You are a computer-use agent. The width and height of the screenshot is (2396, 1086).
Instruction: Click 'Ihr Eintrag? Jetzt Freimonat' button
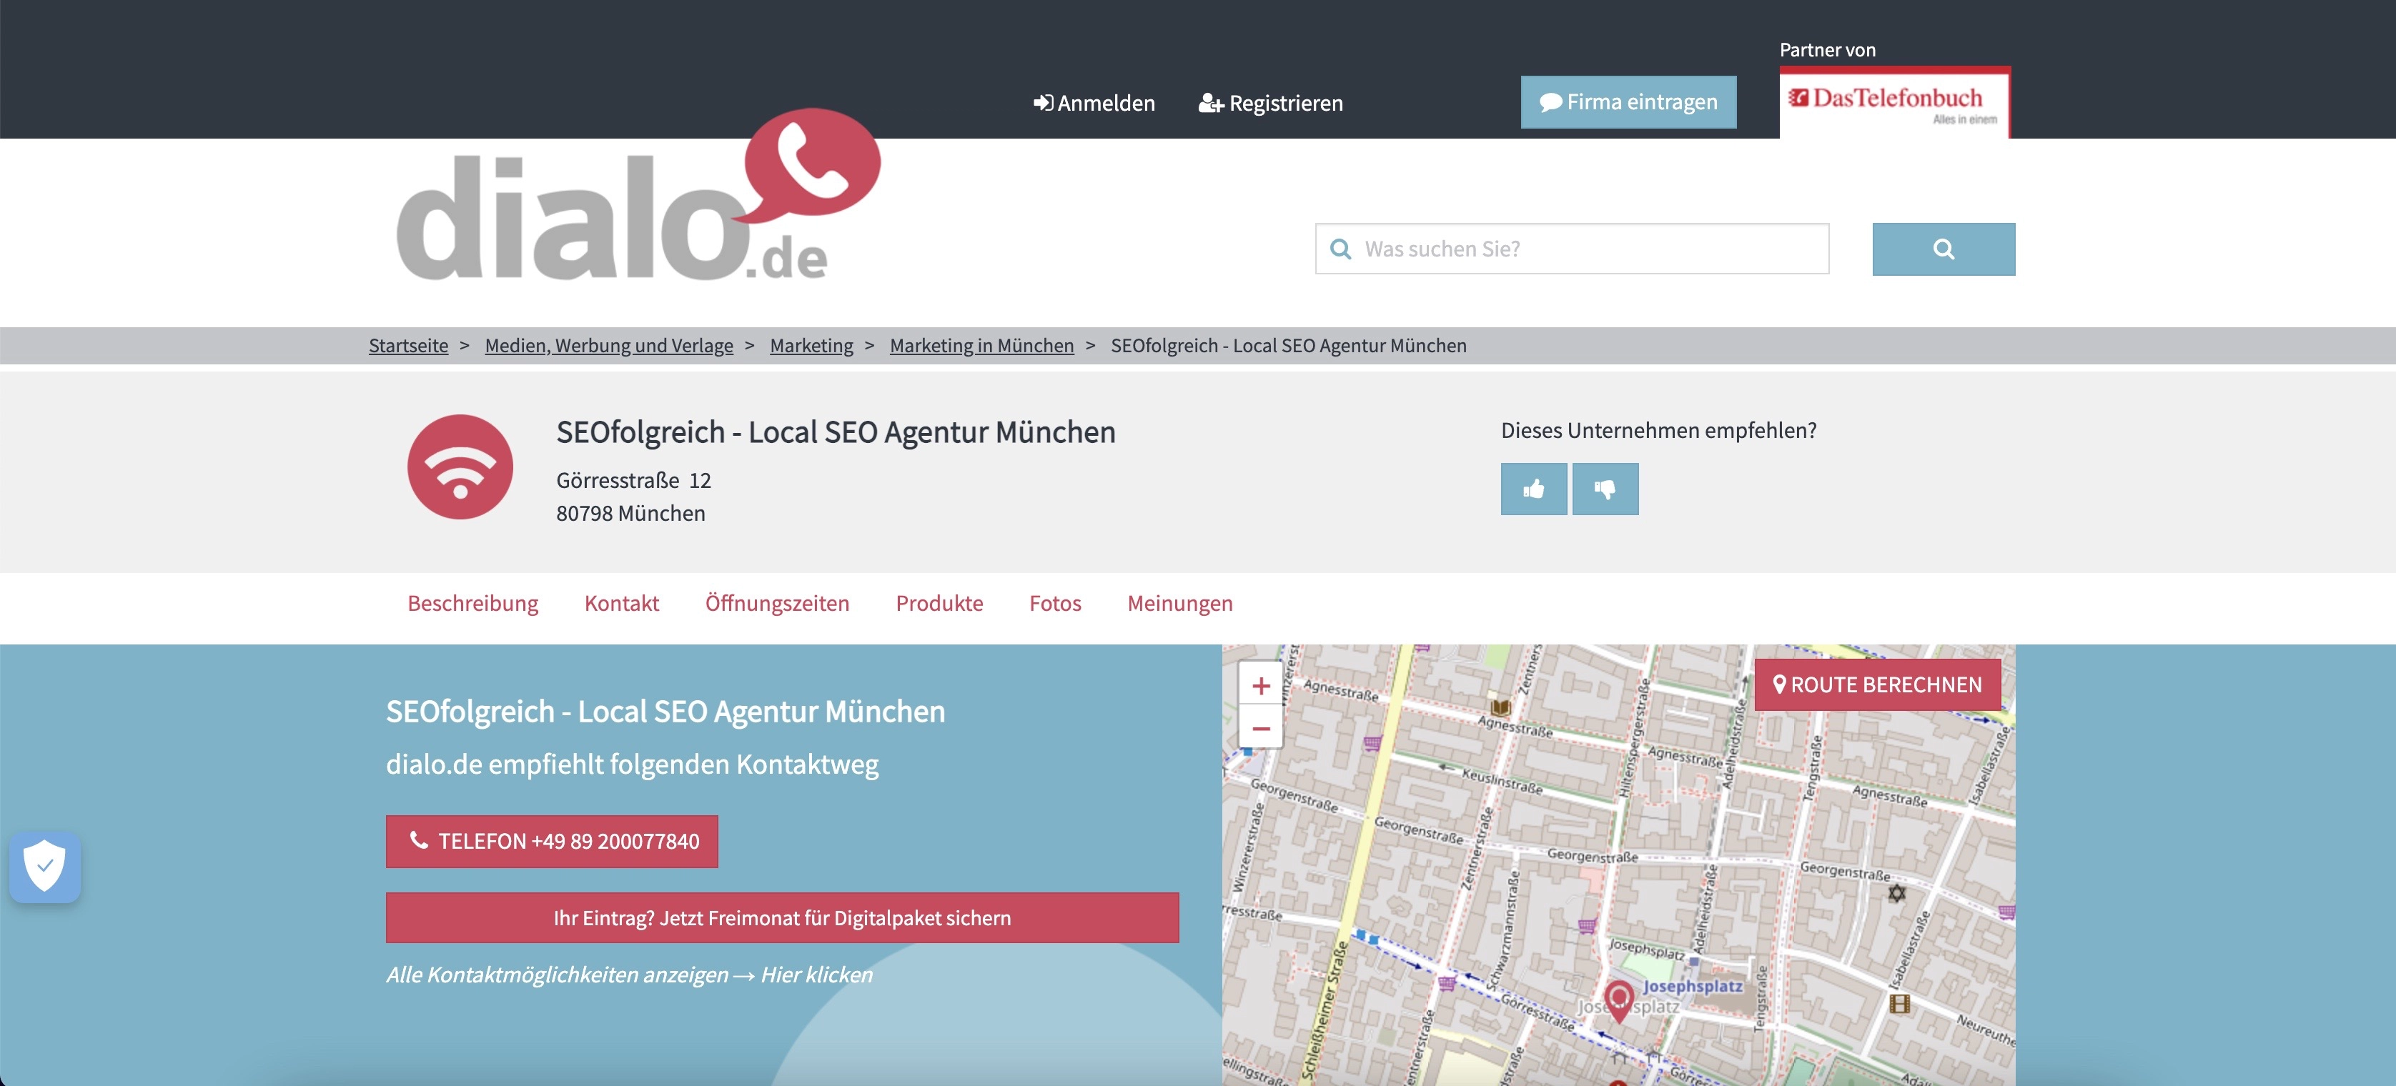(x=782, y=917)
